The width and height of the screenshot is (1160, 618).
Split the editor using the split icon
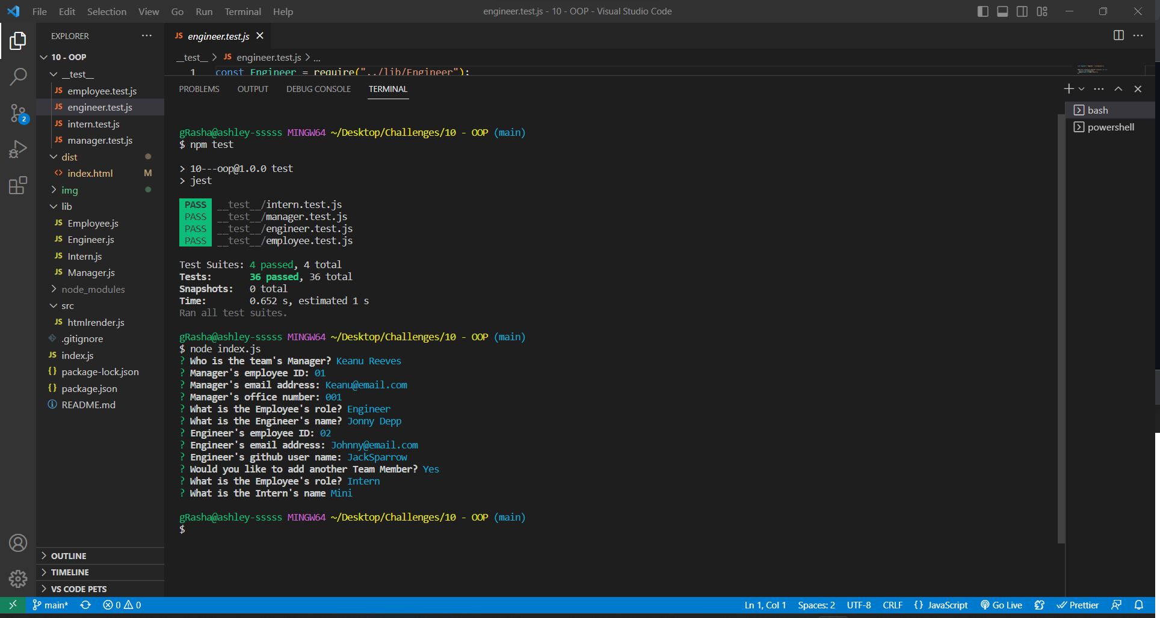click(x=1118, y=35)
